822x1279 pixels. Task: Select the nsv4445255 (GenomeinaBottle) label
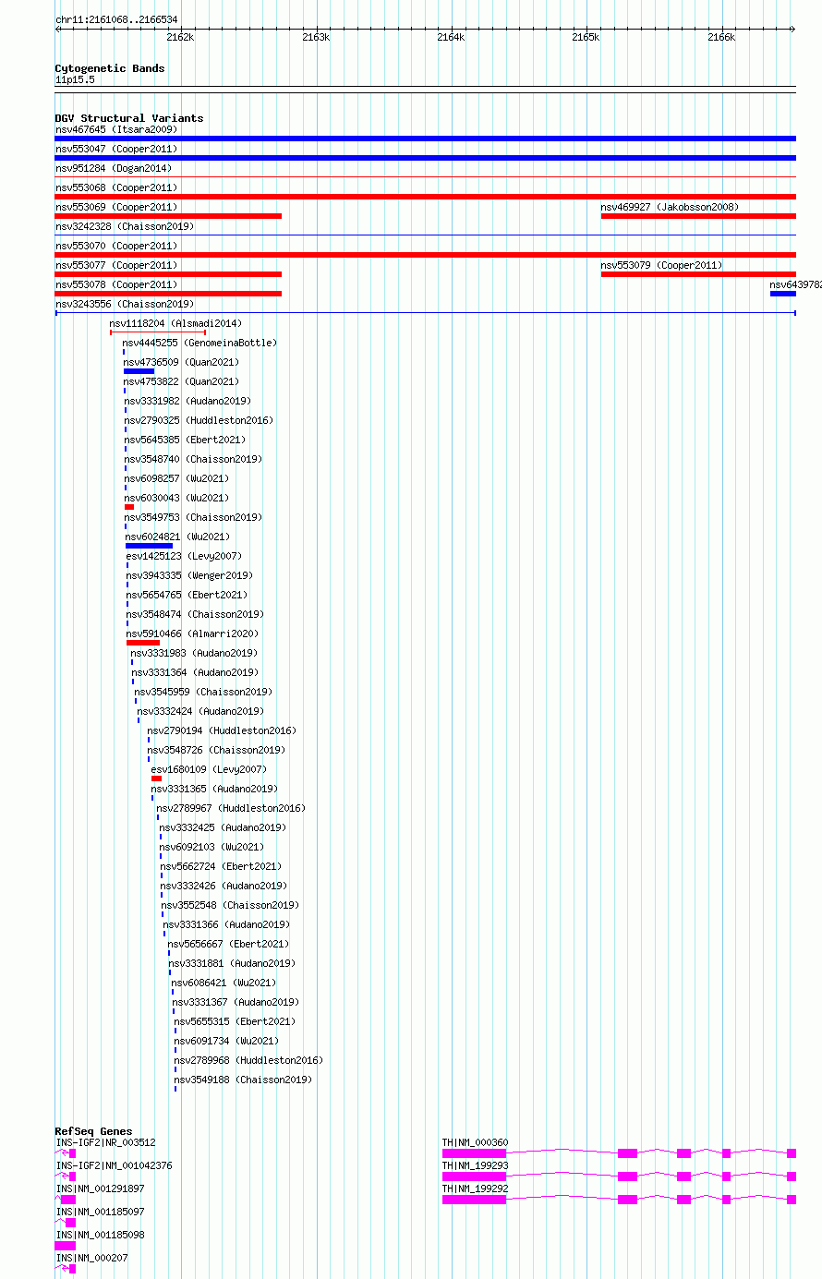point(199,343)
